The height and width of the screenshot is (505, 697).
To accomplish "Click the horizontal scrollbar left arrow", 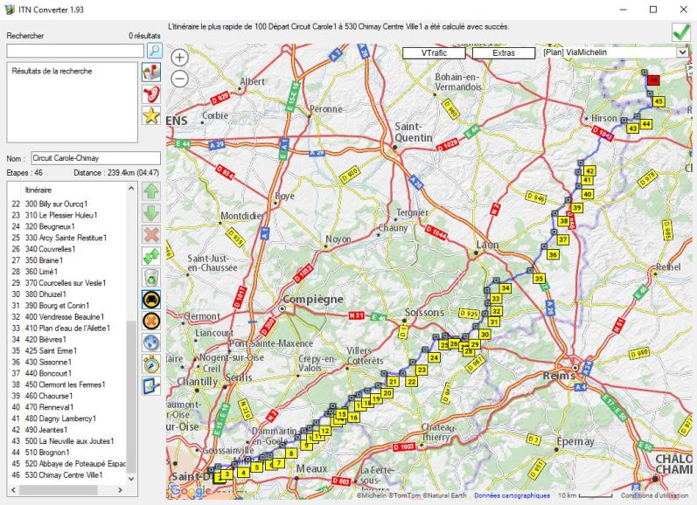I will point(13,490).
